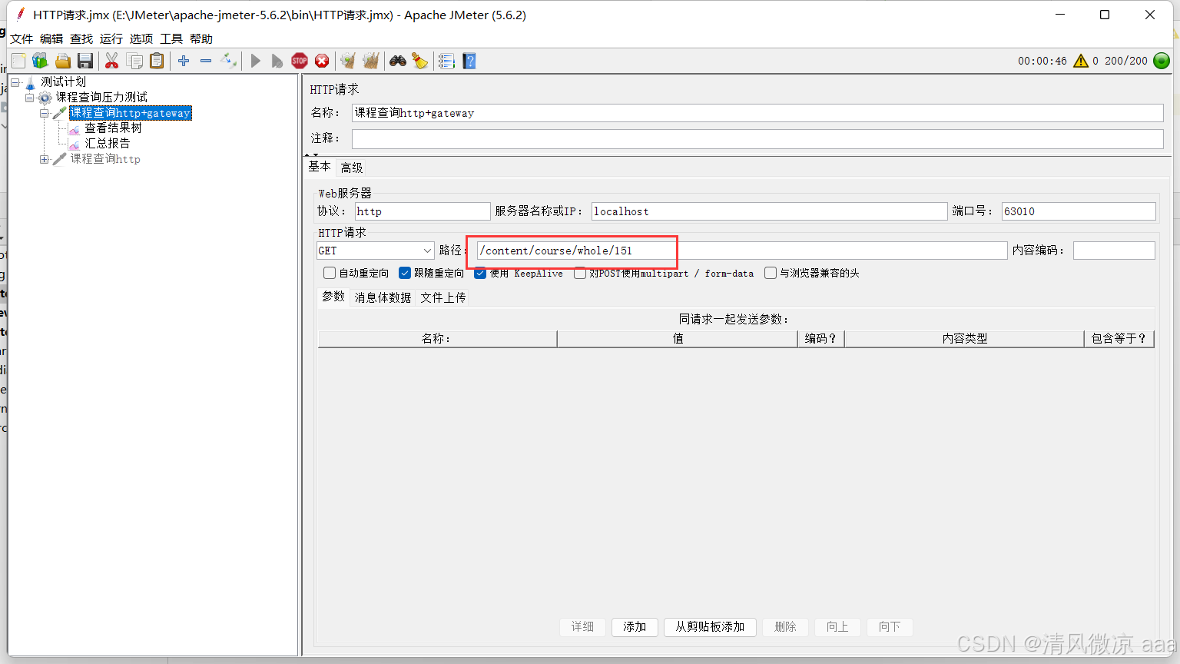This screenshot has height=664, width=1180.
Task: Expand the disabled 课程查询http node
Action: (45, 159)
